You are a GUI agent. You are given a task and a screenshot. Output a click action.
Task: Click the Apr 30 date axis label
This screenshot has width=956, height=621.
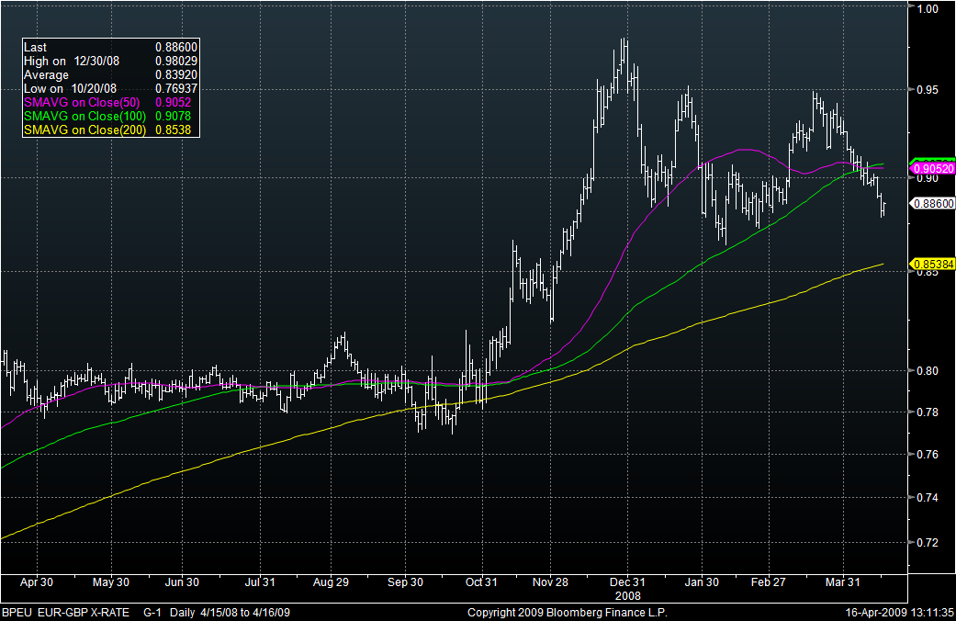tap(37, 582)
